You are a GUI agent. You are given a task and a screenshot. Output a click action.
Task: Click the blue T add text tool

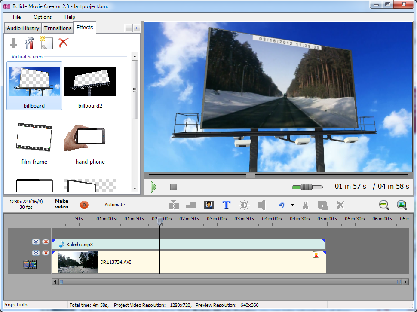click(227, 205)
